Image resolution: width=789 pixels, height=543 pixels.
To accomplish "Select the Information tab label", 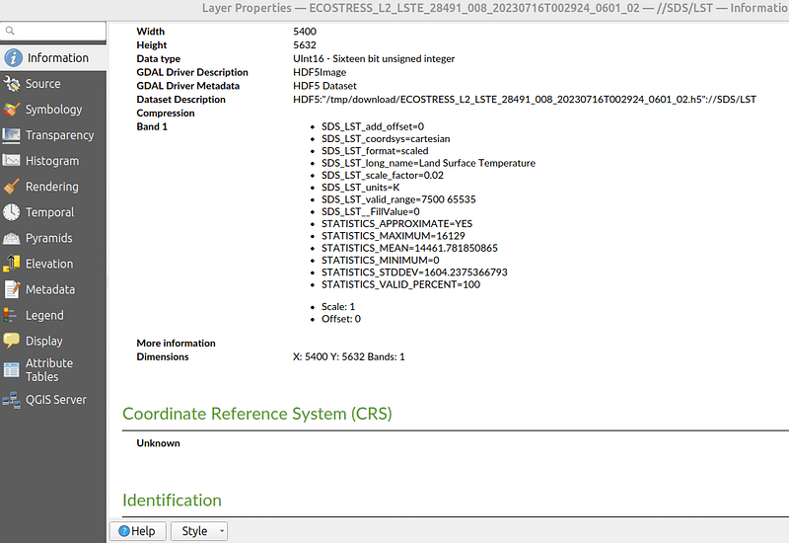I will pos(58,58).
